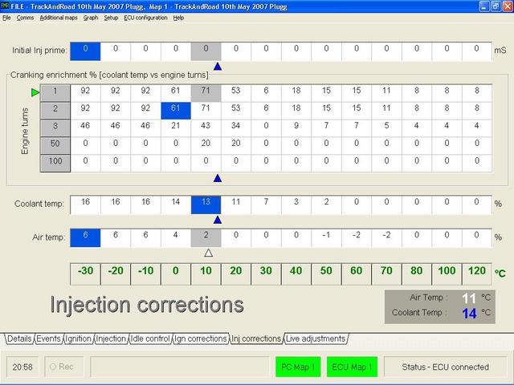The image size is (514, 385).
Task: Select the grey 71 cell in turns row 1
Action: pos(206,93)
